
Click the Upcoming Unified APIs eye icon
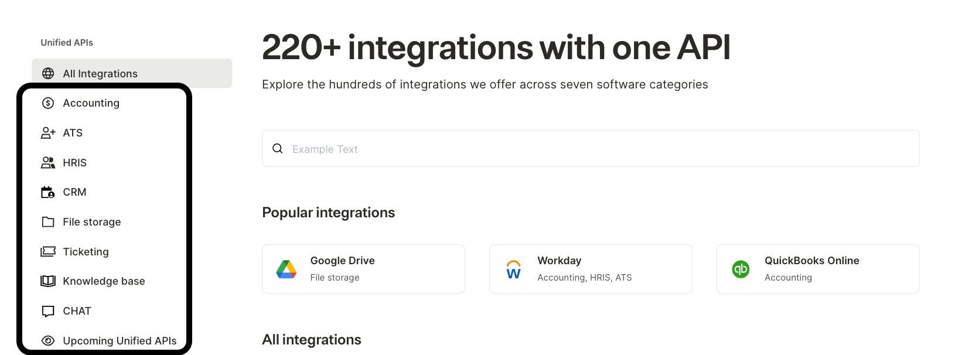coord(47,340)
